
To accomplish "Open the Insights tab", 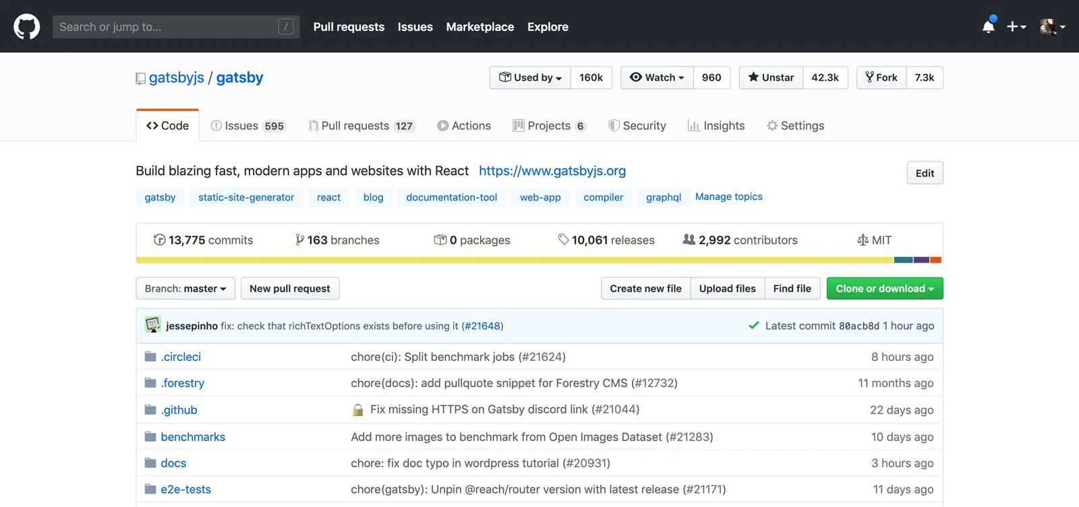I will point(716,126).
